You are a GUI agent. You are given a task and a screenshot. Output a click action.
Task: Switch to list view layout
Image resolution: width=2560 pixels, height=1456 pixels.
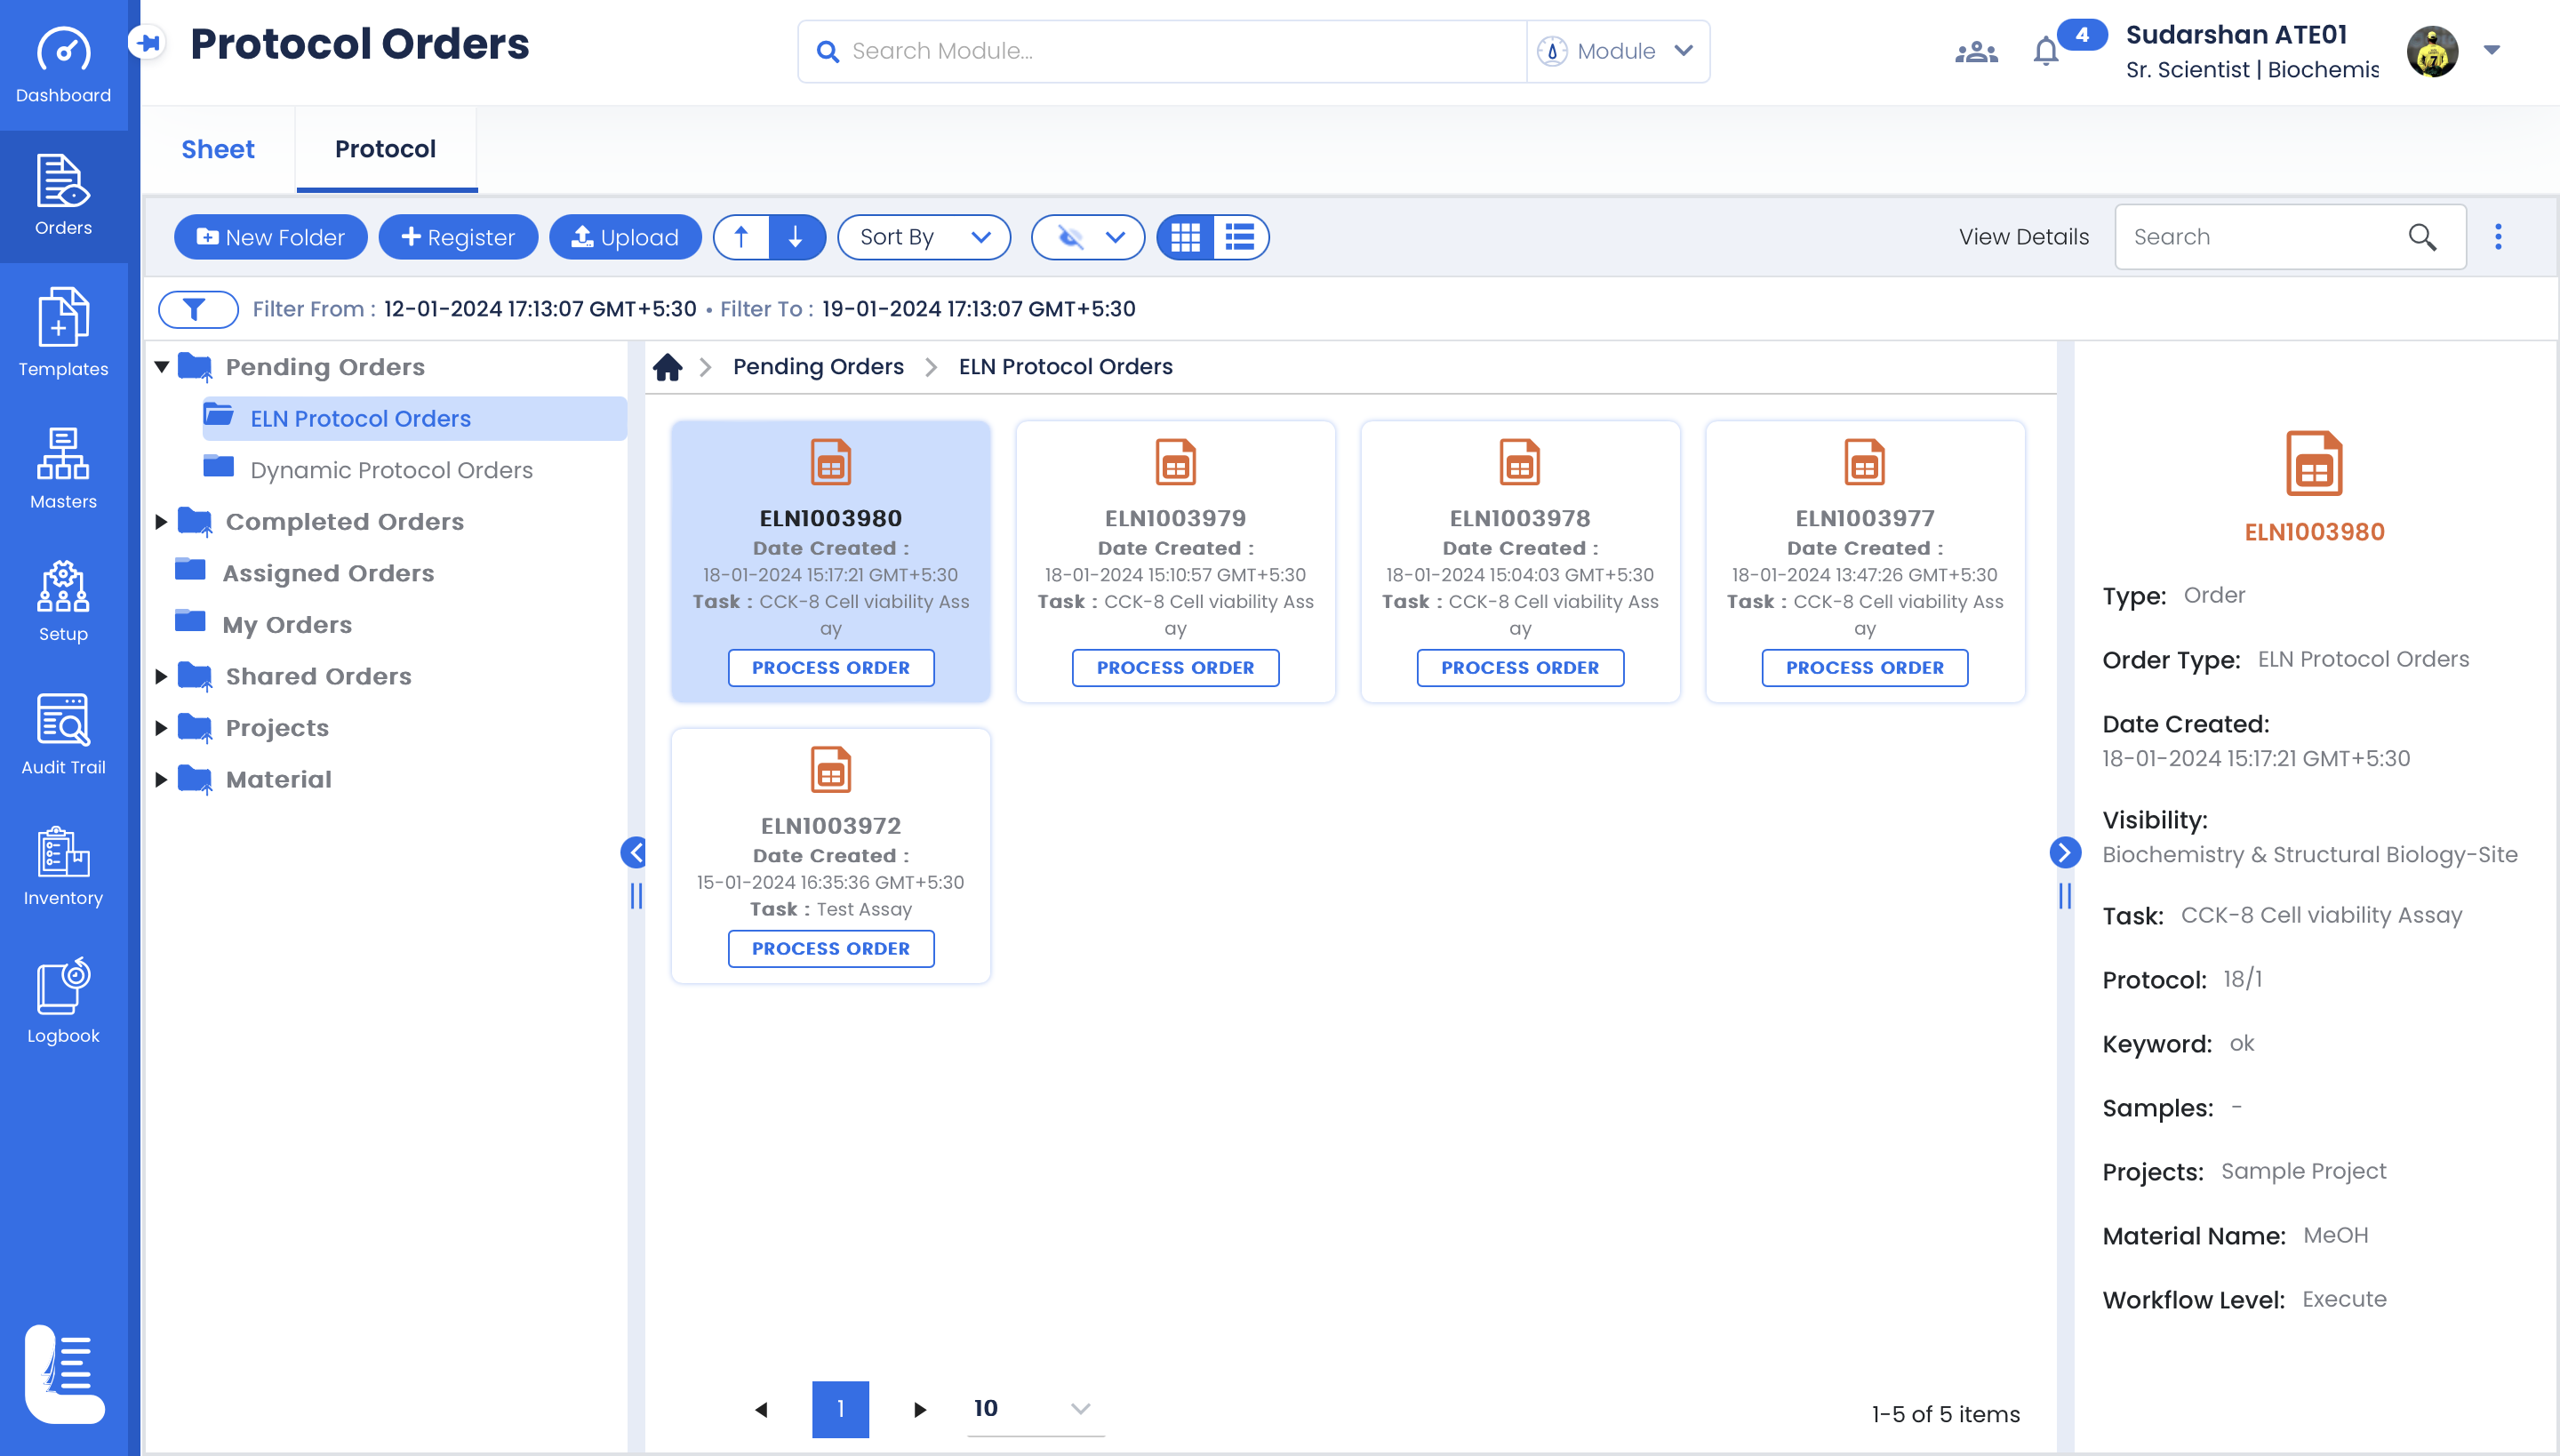tap(1240, 237)
